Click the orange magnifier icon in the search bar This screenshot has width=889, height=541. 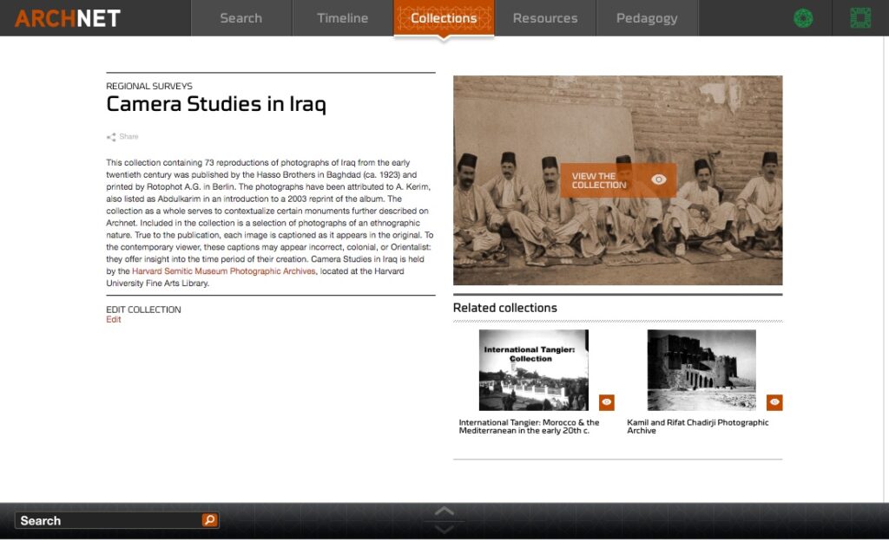[209, 520]
